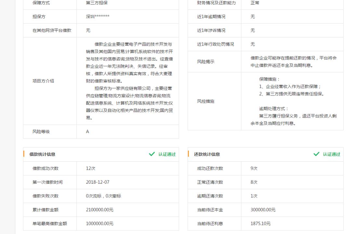Viewport: 351px width, 234px height.
Task: Click the 第三方担保 guarantee method value
Action: click(97, 3)
